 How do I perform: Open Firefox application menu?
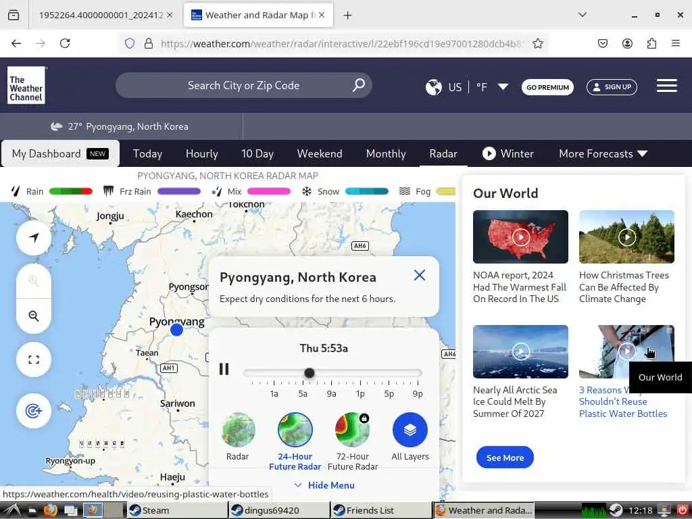(676, 43)
